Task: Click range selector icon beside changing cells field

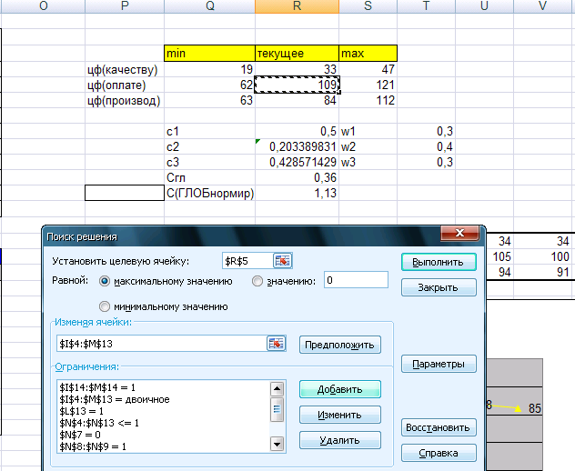Action: point(276,343)
